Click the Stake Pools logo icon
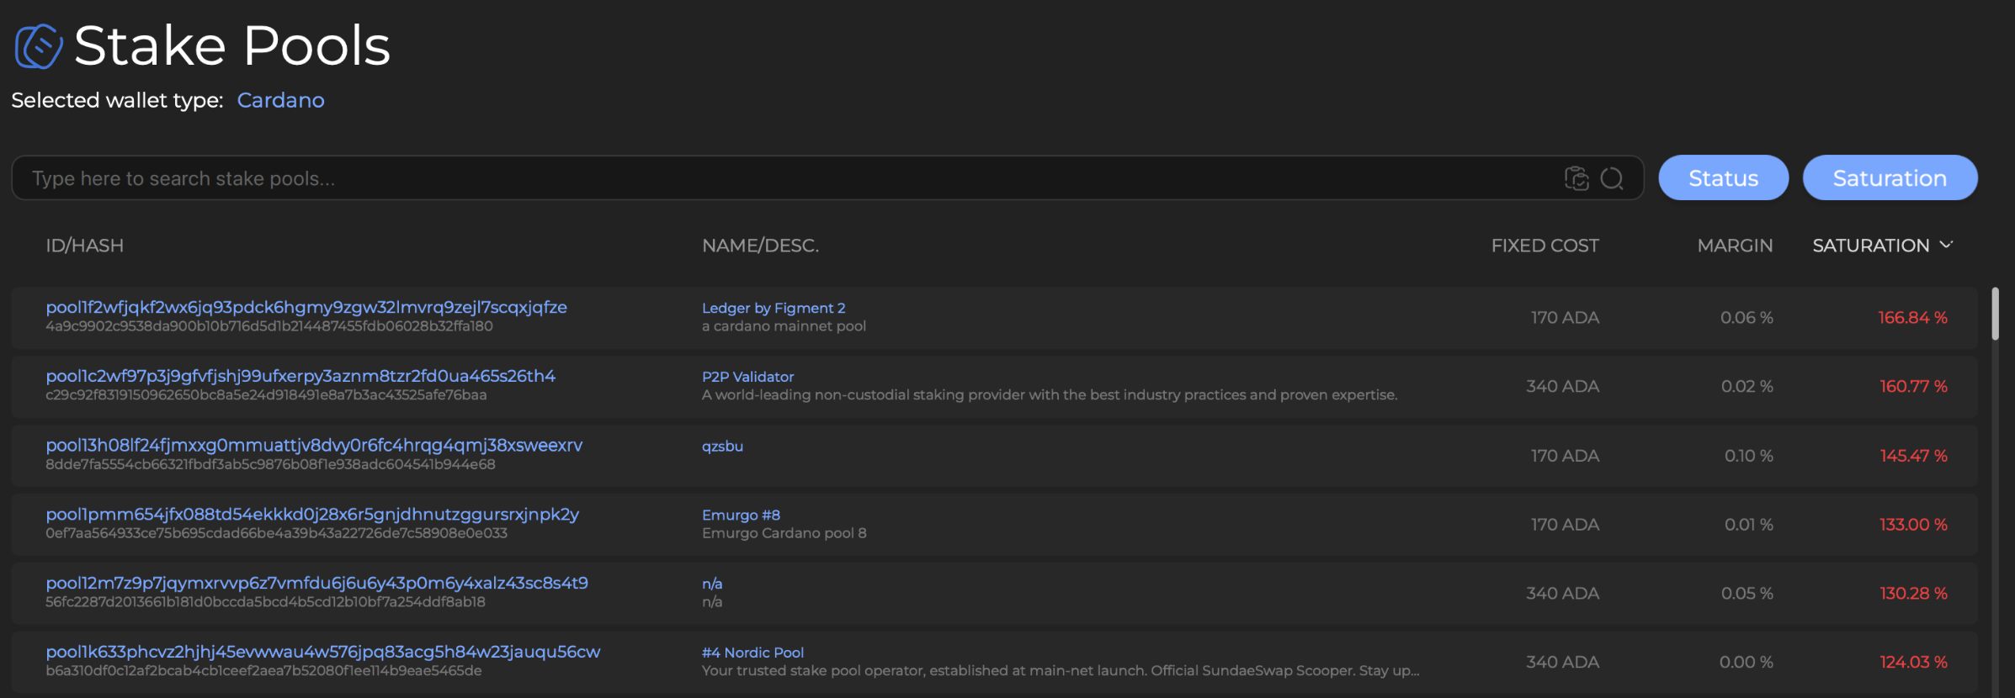The height and width of the screenshot is (698, 2015). 39,46
